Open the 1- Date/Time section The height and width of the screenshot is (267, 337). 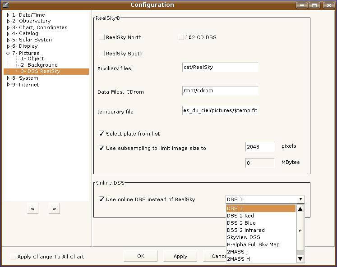28,15
